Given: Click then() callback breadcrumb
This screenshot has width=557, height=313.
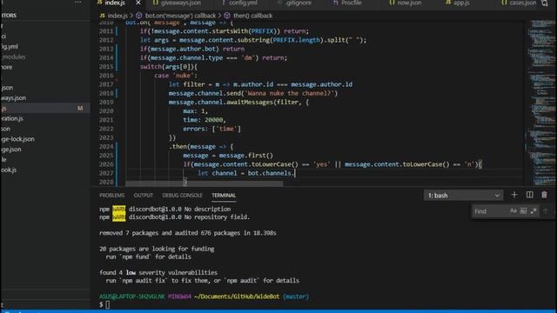Looking at the screenshot, I should 253,16.
